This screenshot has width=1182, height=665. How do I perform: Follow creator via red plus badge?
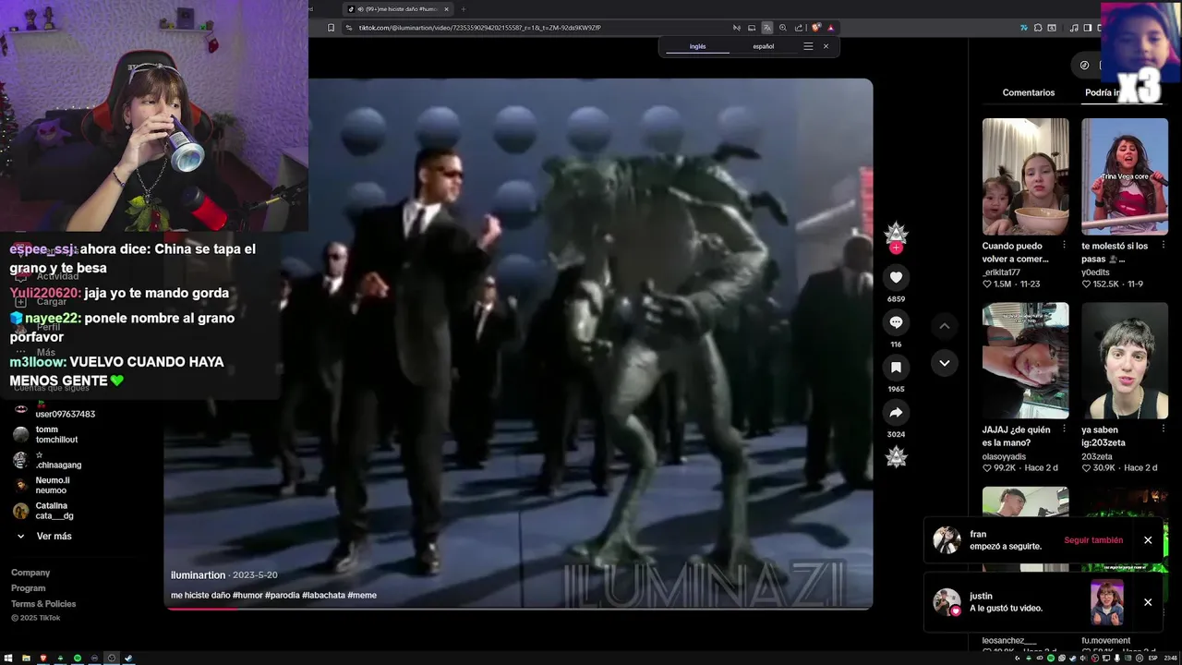click(896, 248)
